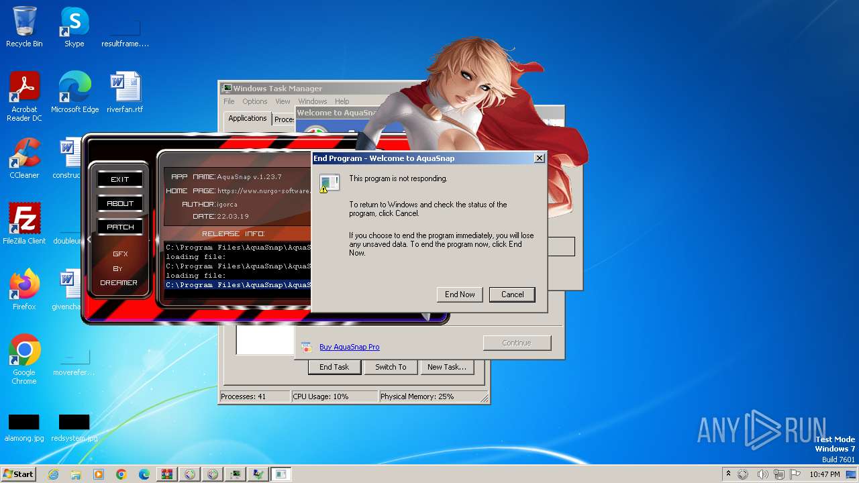859x483 pixels.
Task: Open View menu in Task Manager
Action: 283,101
